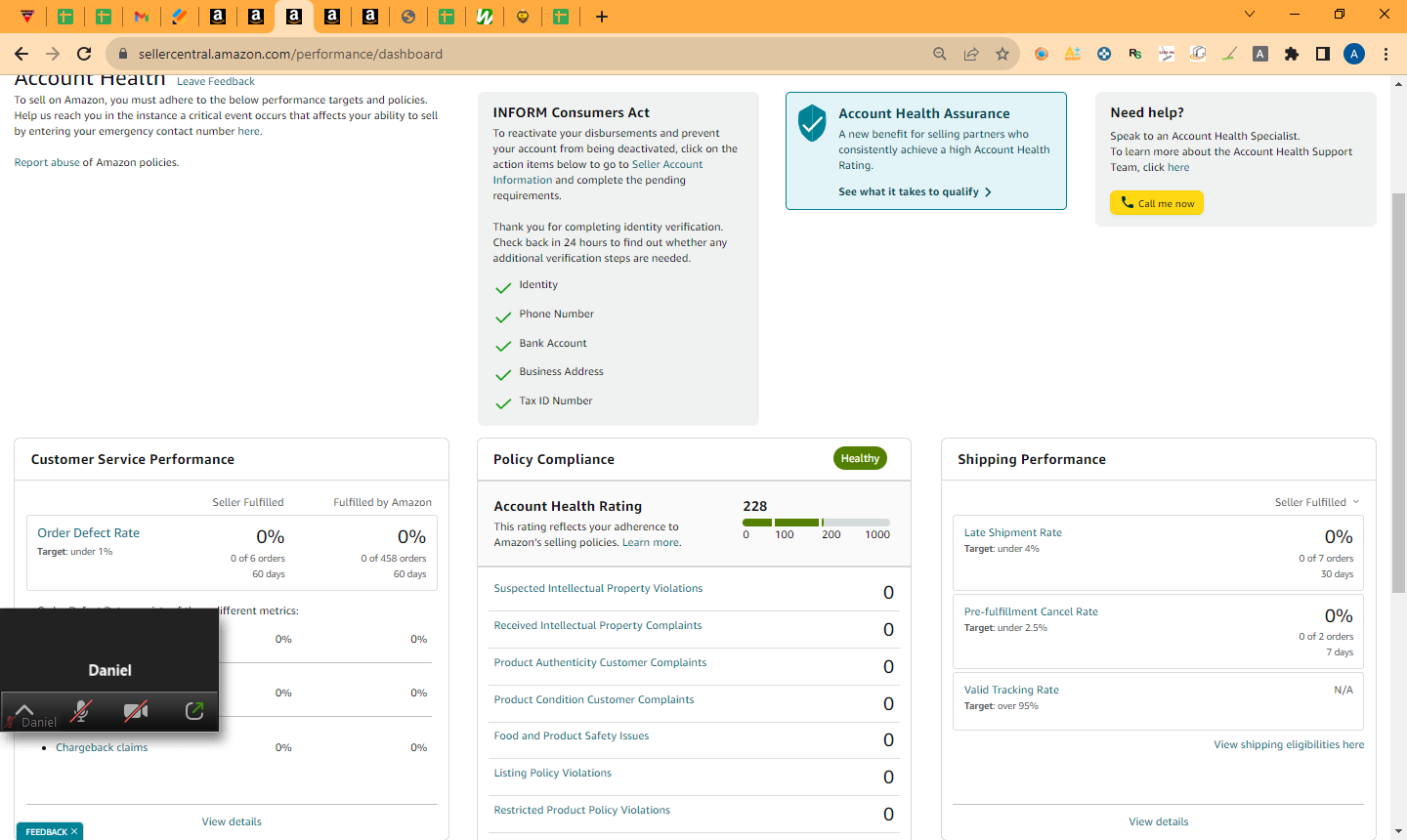Open Product Condition Customer Complaints

pos(594,699)
